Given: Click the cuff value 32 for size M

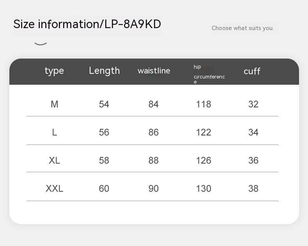Looking at the screenshot, I should (253, 104).
